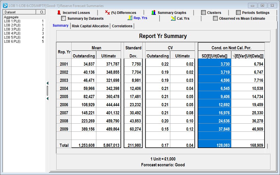Click upper splitter arrow to collapse dataset panel
The image size is (280, 175).
pos(47,83)
